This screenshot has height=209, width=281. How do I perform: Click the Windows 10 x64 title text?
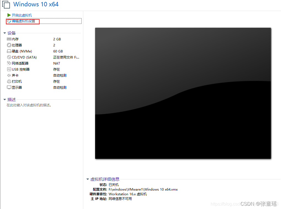point(36,4)
